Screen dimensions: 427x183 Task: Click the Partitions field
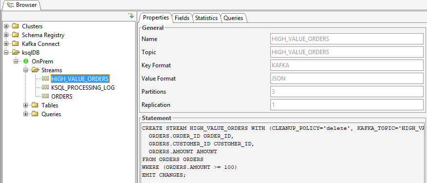[346, 92]
